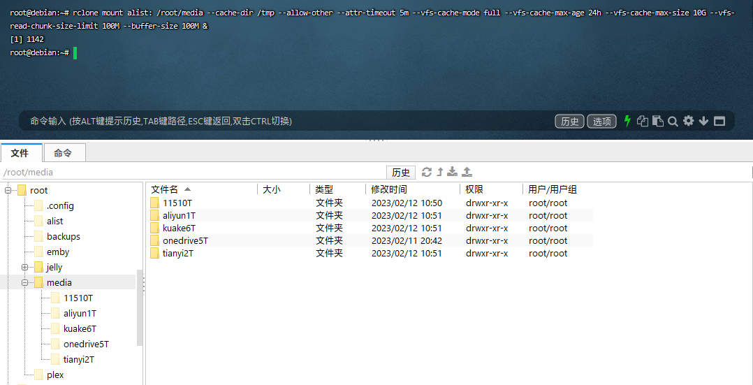Click the 历史 button in command bar
Screen dimensions: 753x385
570,121
